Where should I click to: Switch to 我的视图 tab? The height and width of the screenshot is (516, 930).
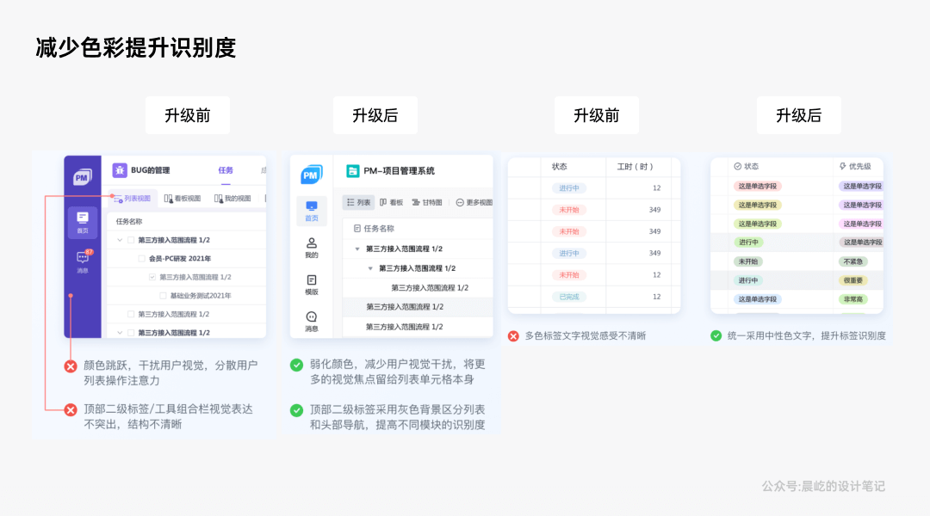232,199
